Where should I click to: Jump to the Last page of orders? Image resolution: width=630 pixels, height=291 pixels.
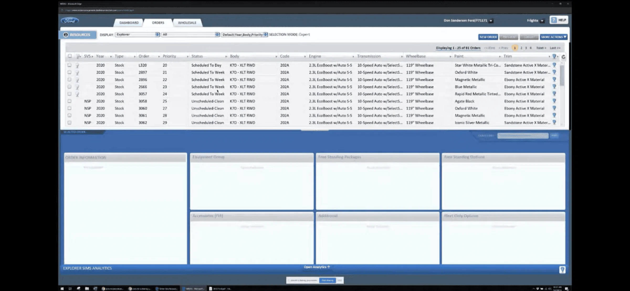point(555,48)
